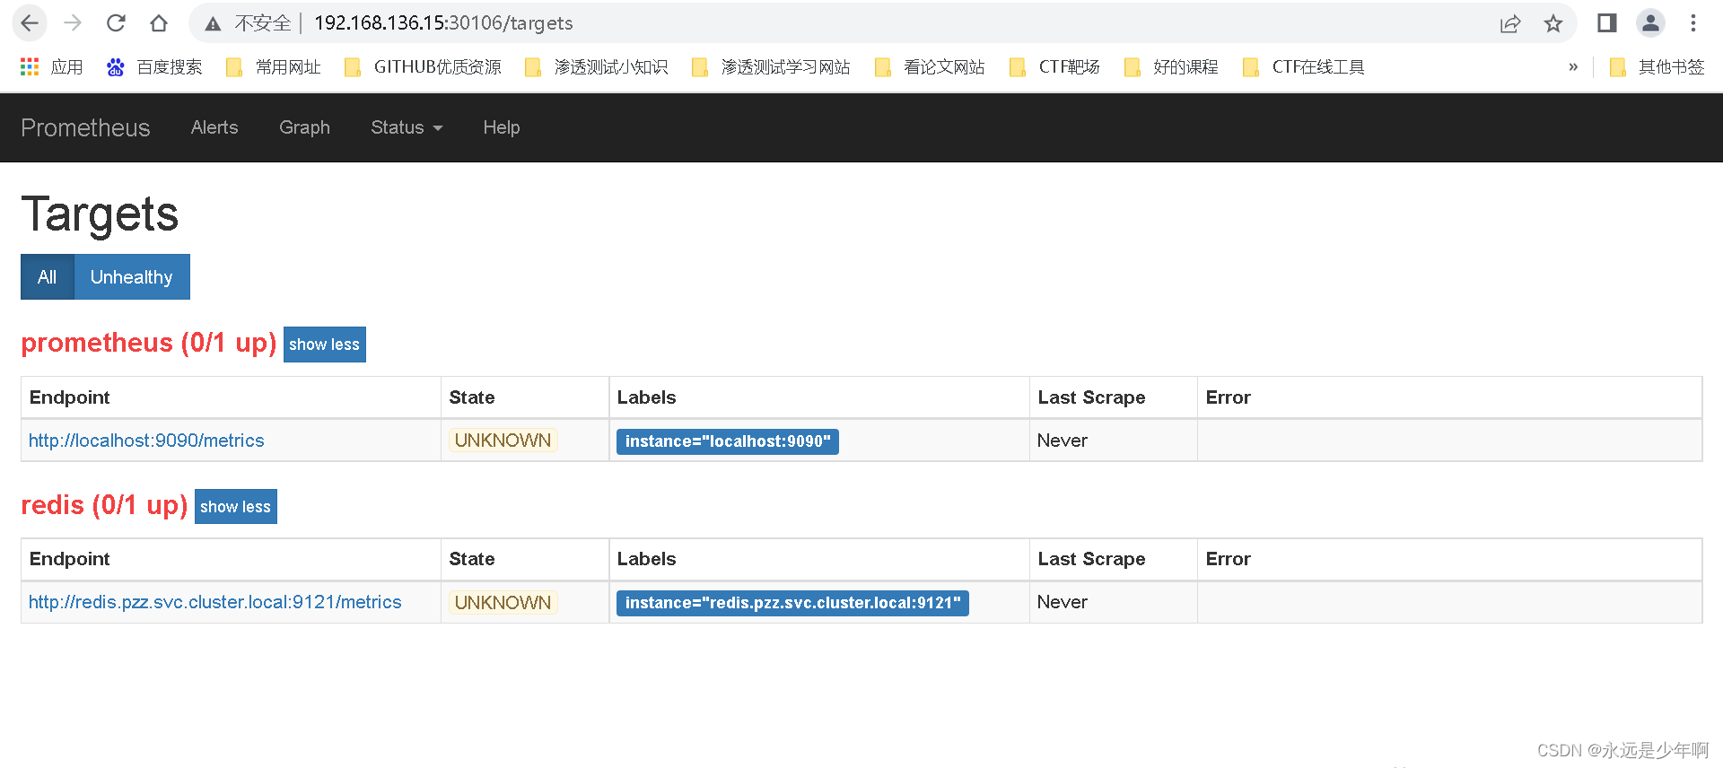
Task: Expand the Status dropdown menu
Action: [x=407, y=127]
